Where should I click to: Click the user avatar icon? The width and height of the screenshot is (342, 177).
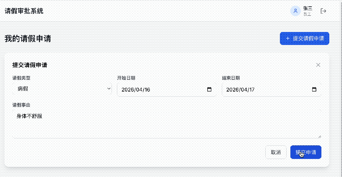(x=295, y=11)
